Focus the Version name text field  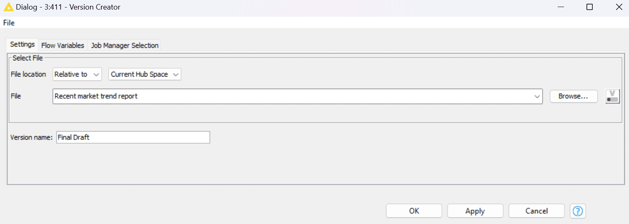point(133,137)
